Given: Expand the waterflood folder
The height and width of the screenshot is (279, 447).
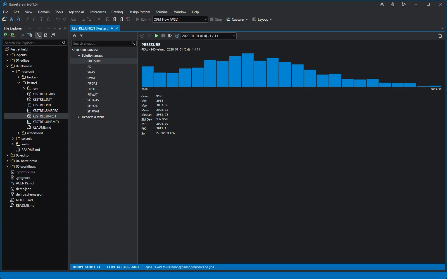Looking at the screenshot, I should click(18, 133).
